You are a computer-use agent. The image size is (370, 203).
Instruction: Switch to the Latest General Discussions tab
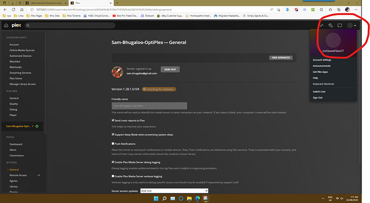point(46,3)
